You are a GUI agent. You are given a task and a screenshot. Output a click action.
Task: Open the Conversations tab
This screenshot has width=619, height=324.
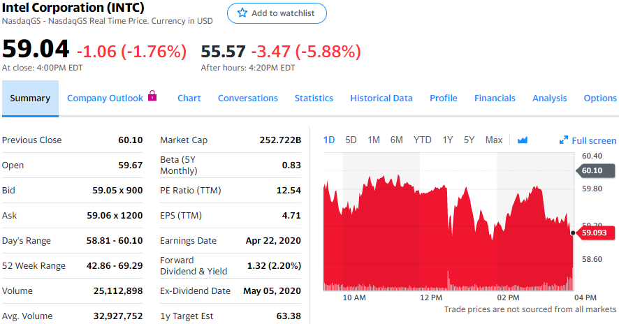tap(248, 98)
